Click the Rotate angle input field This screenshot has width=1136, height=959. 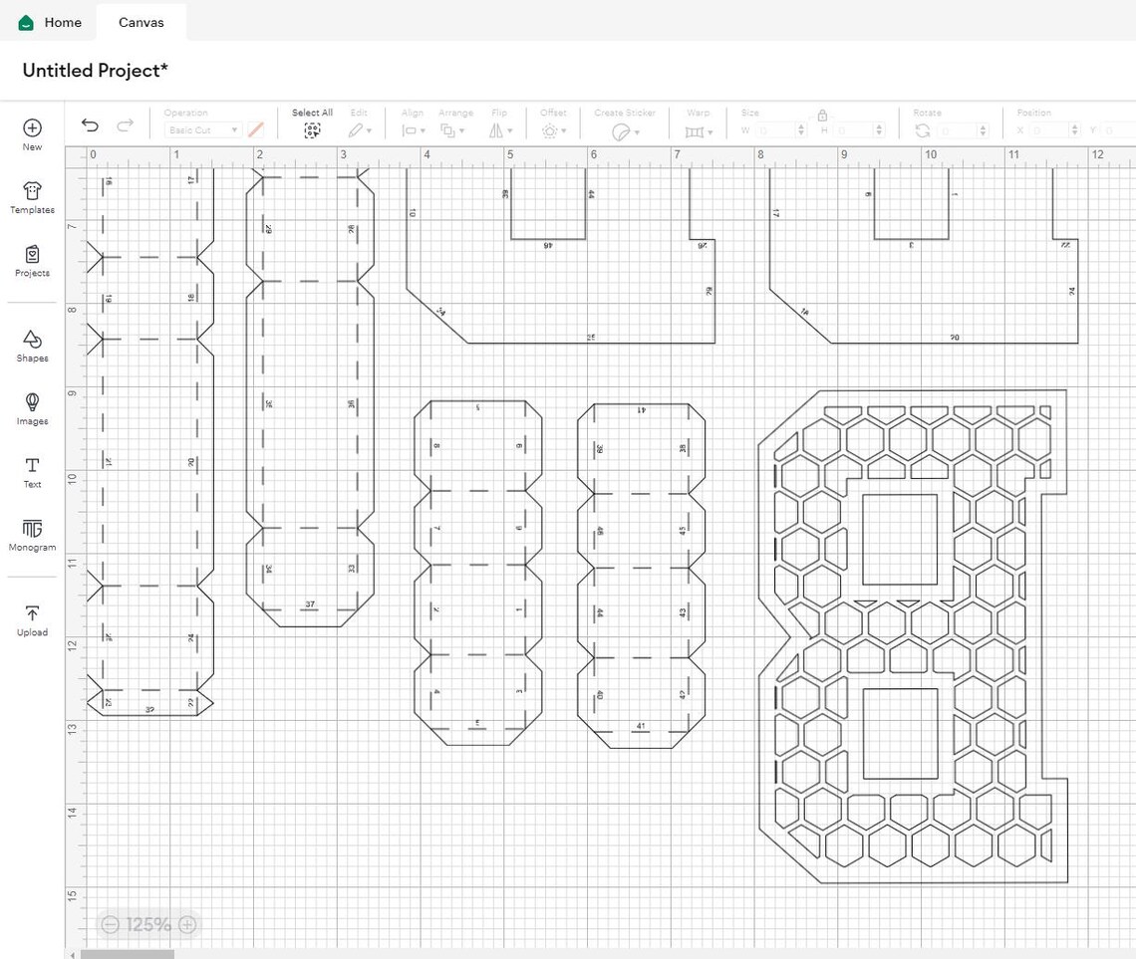(x=957, y=130)
